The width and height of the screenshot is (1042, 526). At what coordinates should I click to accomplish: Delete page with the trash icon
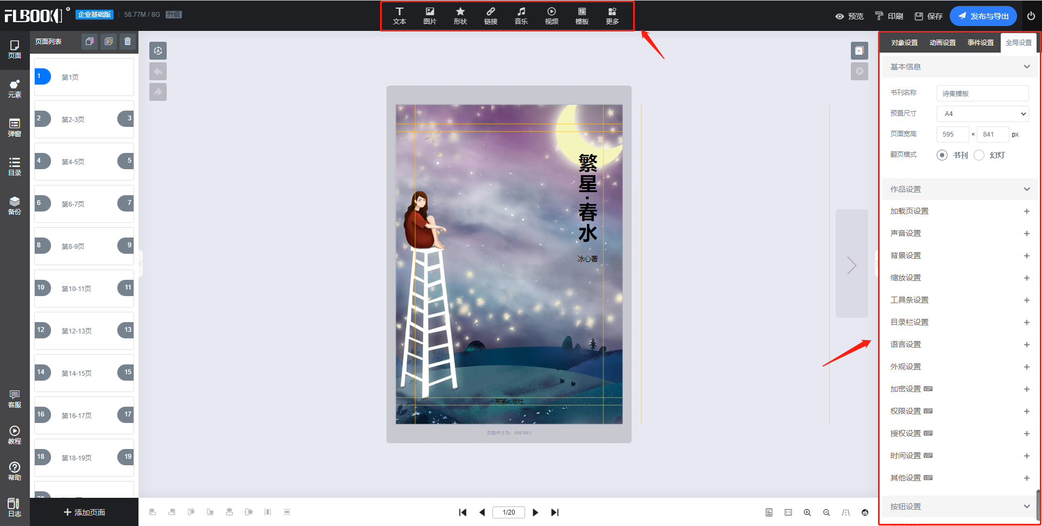(128, 41)
